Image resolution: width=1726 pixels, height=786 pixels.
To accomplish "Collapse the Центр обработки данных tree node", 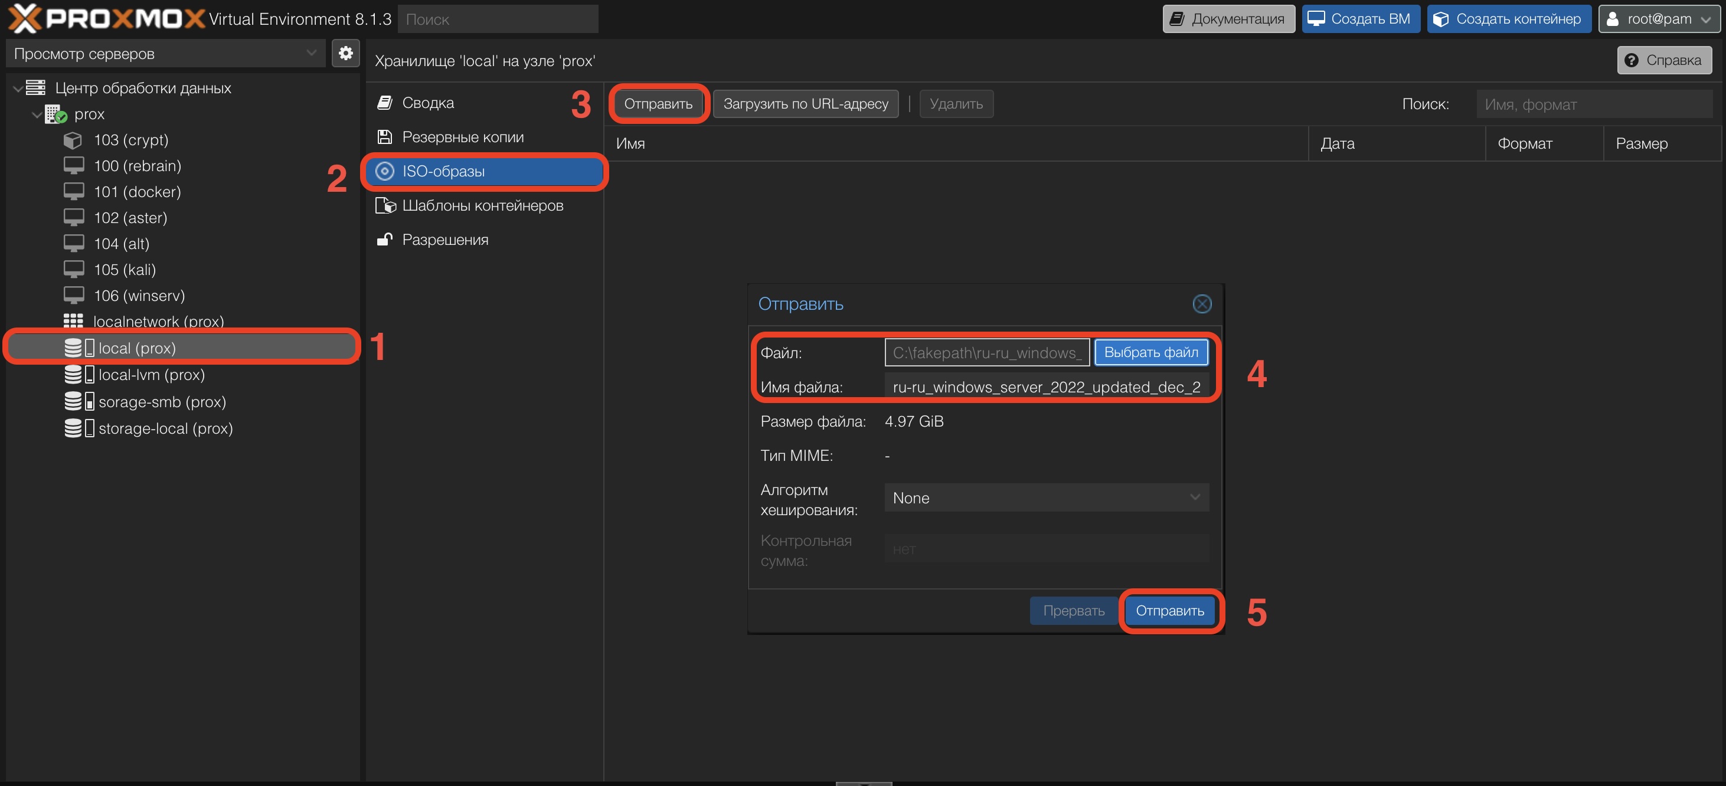I will [x=18, y=89].
